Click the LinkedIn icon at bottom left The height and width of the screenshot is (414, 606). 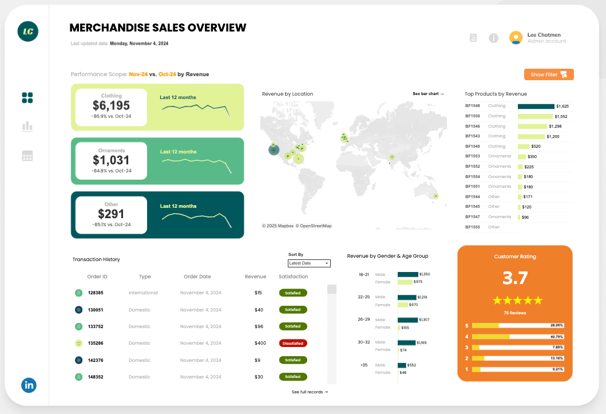click(x=29, y=385)
